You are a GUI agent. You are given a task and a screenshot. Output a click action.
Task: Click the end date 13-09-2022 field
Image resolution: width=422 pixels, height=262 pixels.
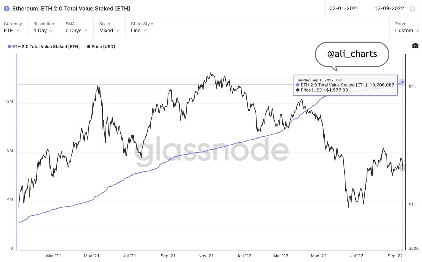[x=389, y=9]
